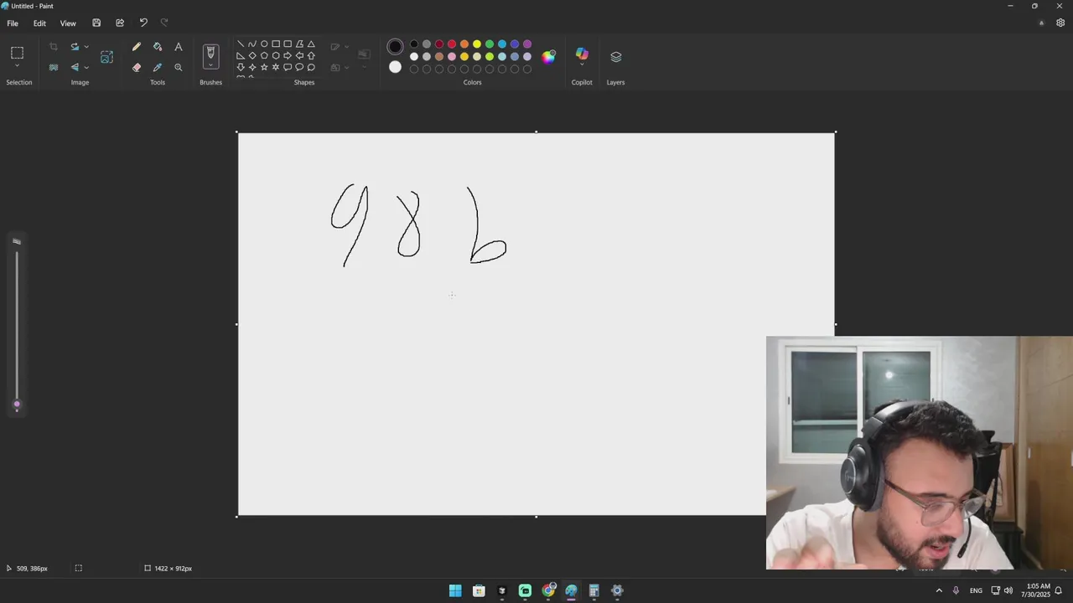Pick the purple color swatch

click(527, 44)
